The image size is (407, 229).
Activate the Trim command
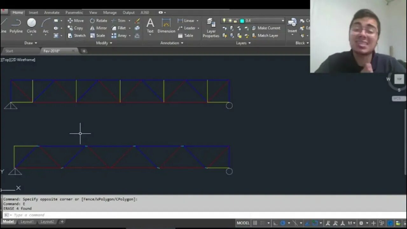(x=118, y=21)
